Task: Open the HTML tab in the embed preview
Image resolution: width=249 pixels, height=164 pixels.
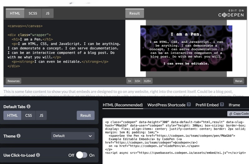Action: pyautogui.click(x=15, y=13)
